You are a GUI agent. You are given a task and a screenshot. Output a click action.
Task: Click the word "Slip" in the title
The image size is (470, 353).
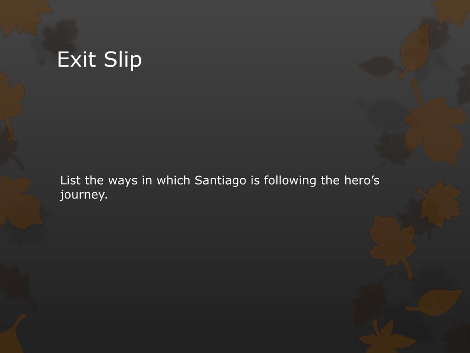point(123,60)
